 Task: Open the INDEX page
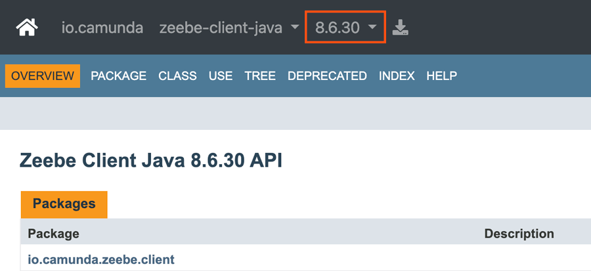(x=397, y=76)
